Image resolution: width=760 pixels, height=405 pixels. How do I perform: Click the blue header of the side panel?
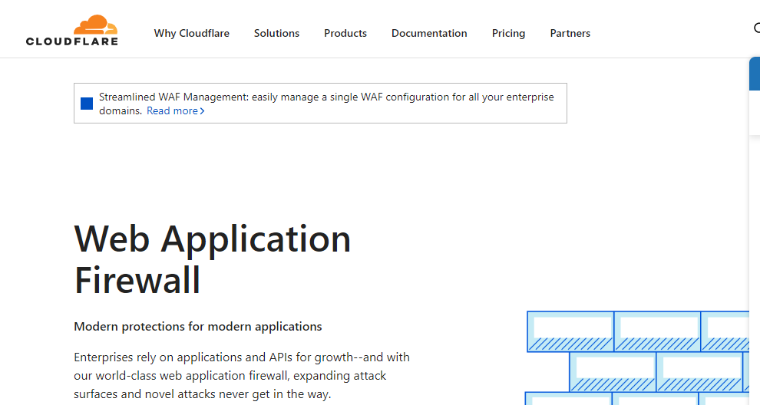[754, 74]
